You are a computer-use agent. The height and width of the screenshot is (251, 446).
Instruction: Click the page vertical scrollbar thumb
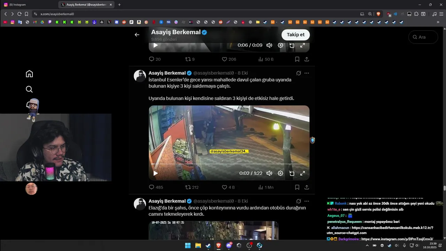coord(444,188)
